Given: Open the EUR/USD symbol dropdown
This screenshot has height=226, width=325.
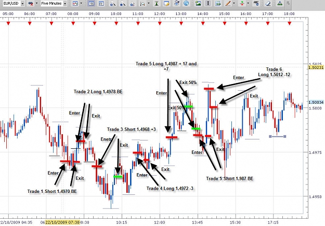Looking at the screenshot, I should click(22, 4).
